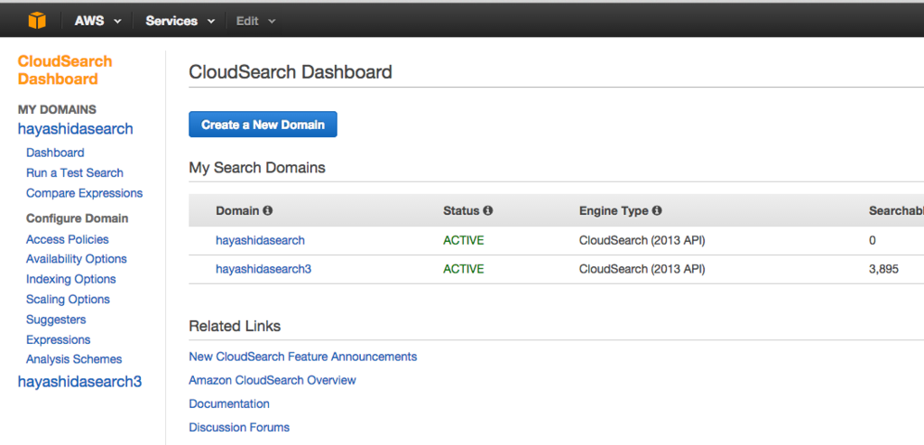924x445 pixels.
Task: Open the Discussion Forums link
Action: (239, 427)
